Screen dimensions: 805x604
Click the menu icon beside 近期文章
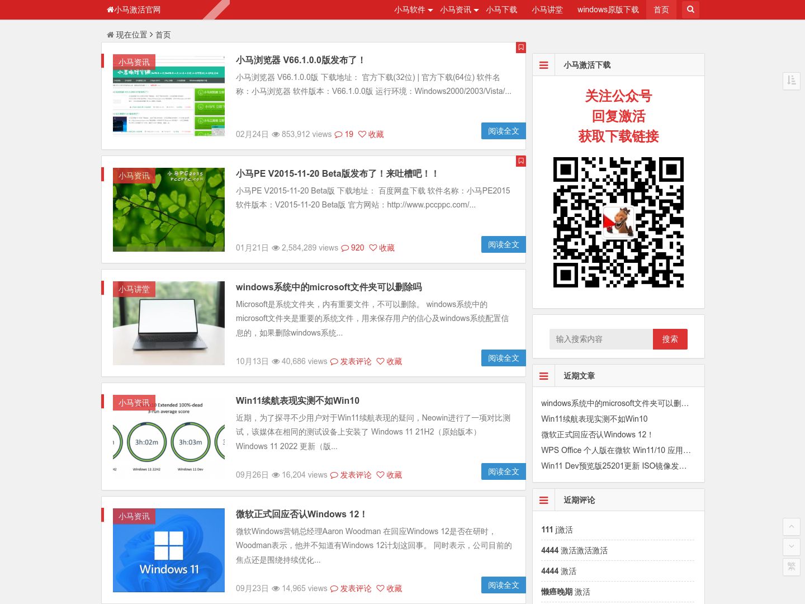(x=543, y=376)
